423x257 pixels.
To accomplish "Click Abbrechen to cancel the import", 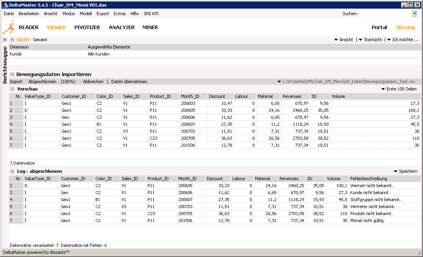I will pyautogui.click(x=93, y=82).
